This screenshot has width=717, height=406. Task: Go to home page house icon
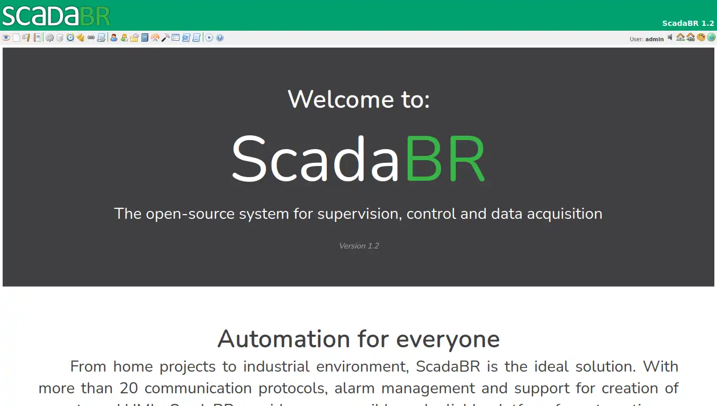pos(680,37)
